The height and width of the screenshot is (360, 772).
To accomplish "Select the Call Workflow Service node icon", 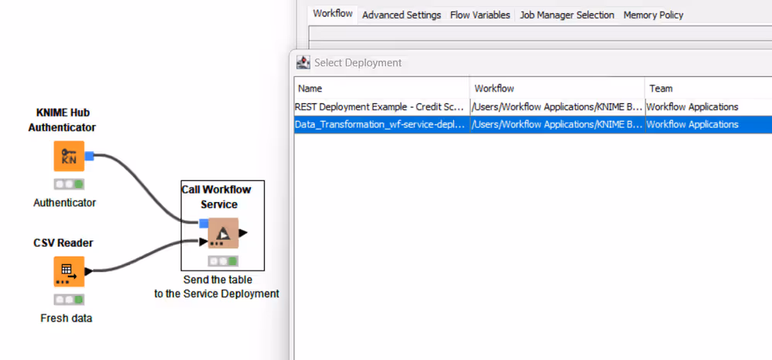I will (222, 233).
